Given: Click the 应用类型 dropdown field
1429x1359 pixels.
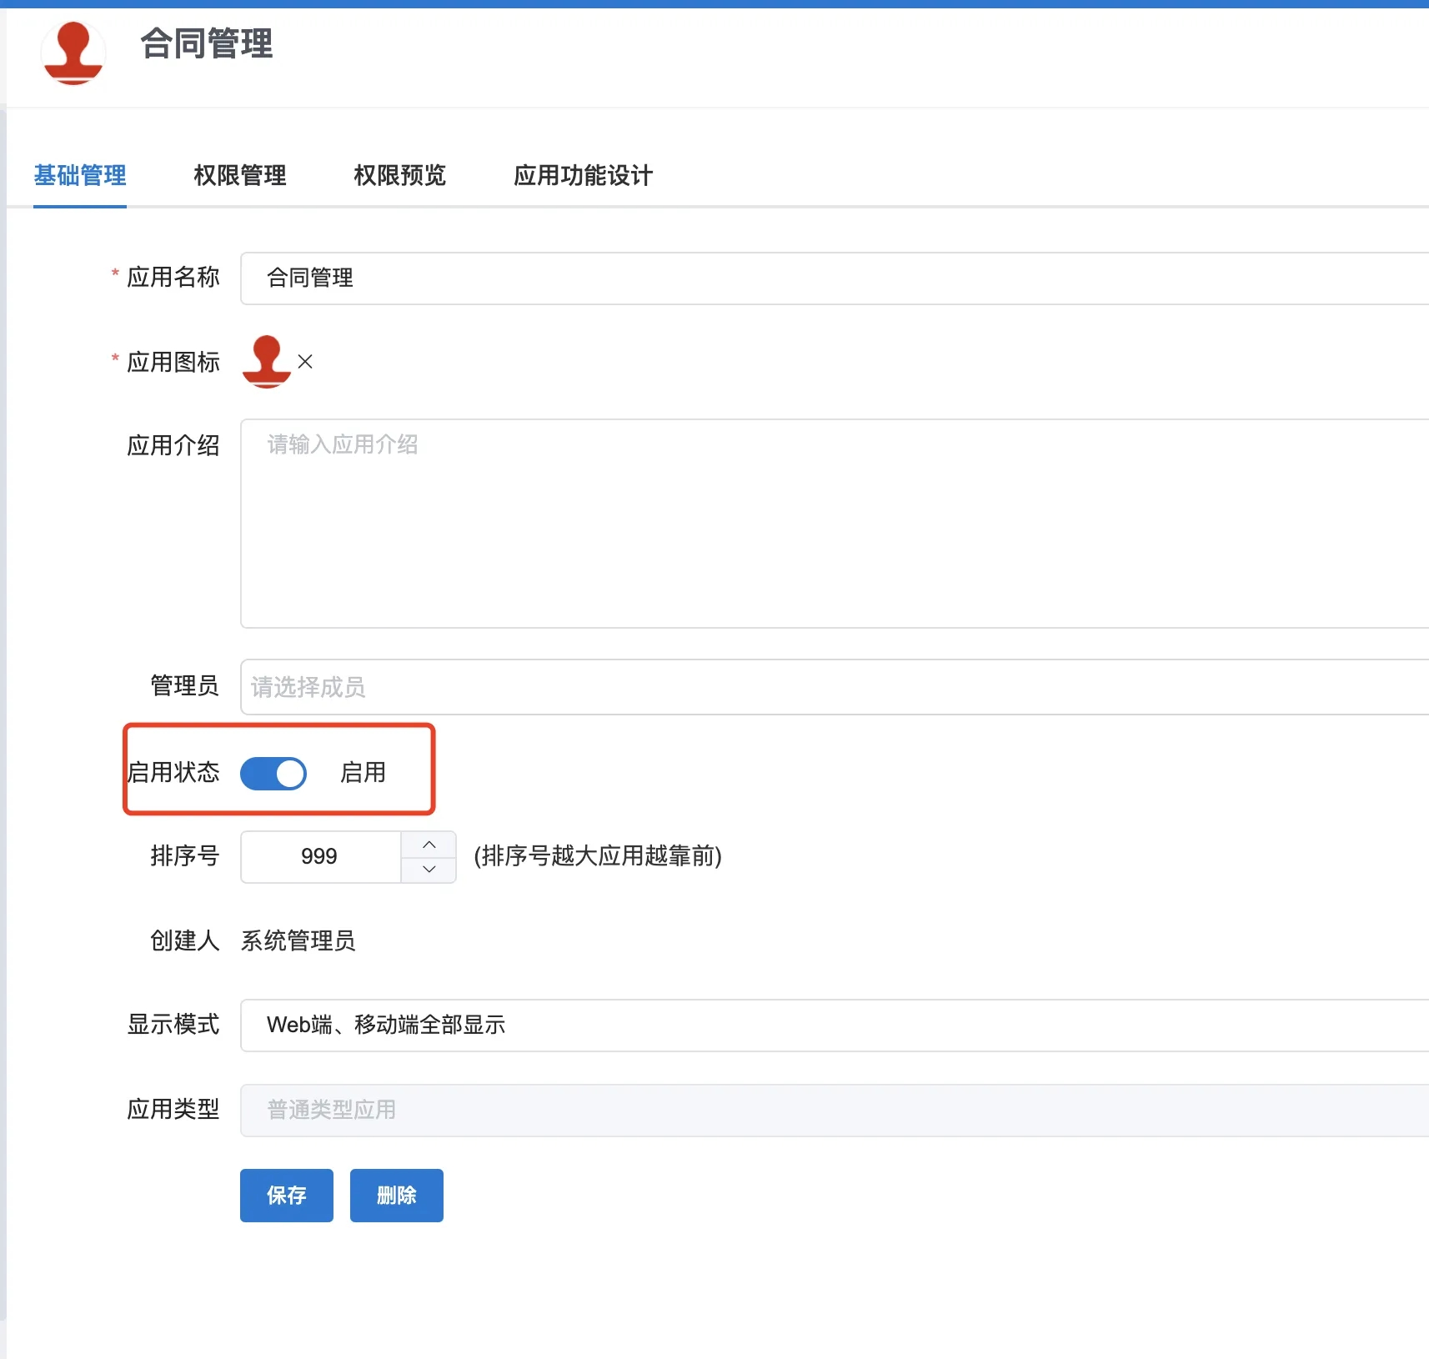Looking at the screenshot, I should click(834, 1111).
